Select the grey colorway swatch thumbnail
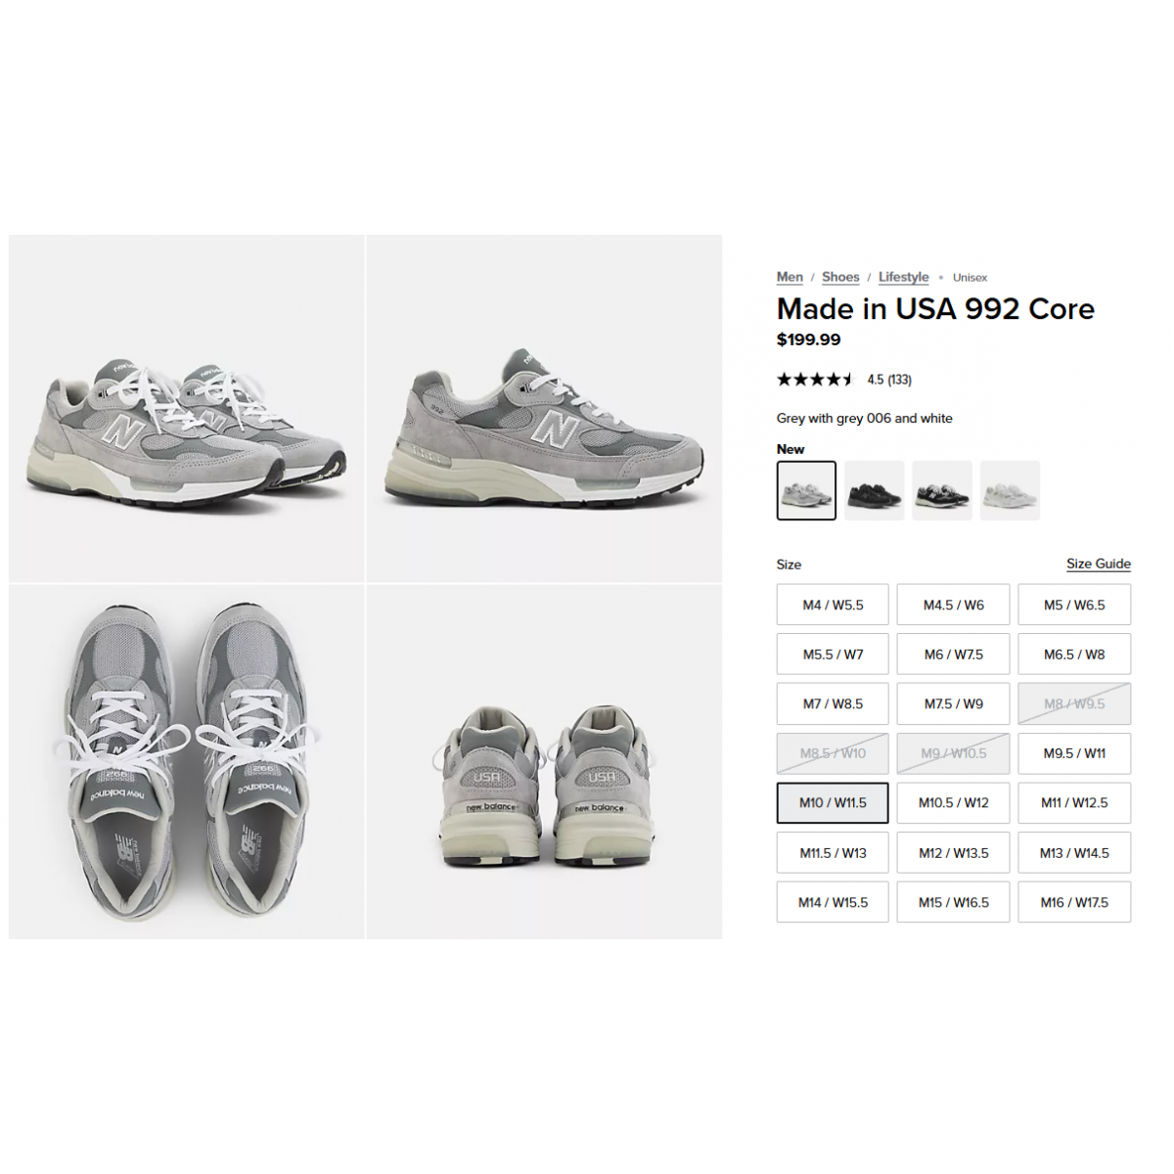This screenshot has width=1174, height=1174. coord(806,490)
